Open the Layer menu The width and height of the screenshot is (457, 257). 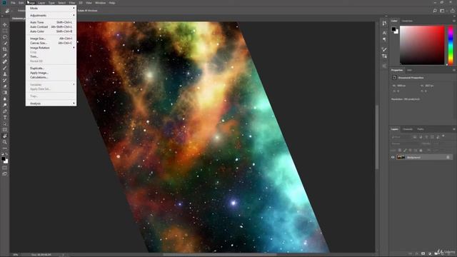(x=41, y=3)
